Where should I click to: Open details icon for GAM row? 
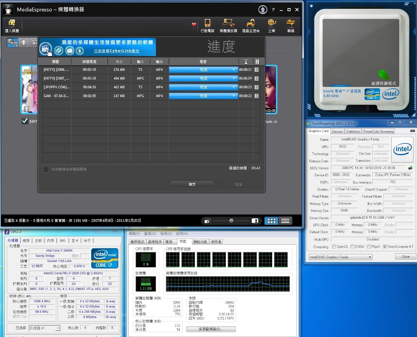click(x=257, y=96)
